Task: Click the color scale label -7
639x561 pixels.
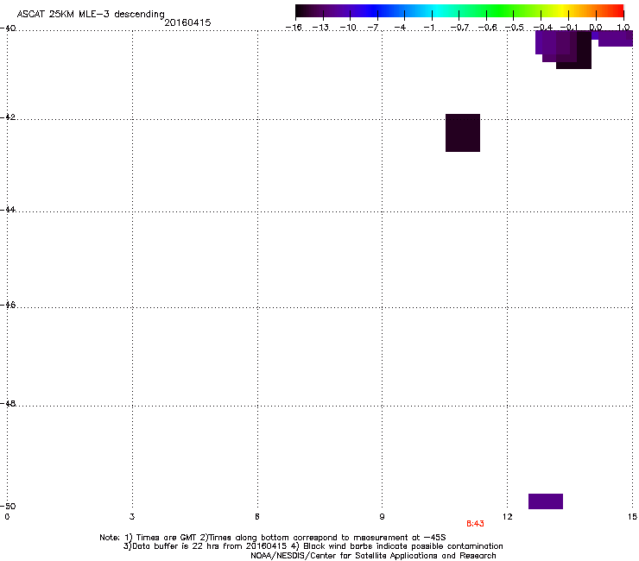Action: coord(373,28)
